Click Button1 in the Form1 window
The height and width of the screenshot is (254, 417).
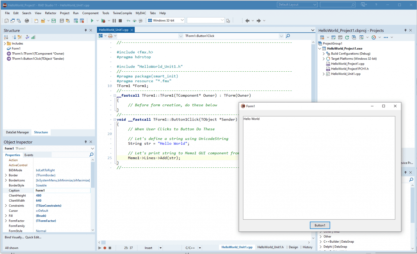[x=320, y=225]
